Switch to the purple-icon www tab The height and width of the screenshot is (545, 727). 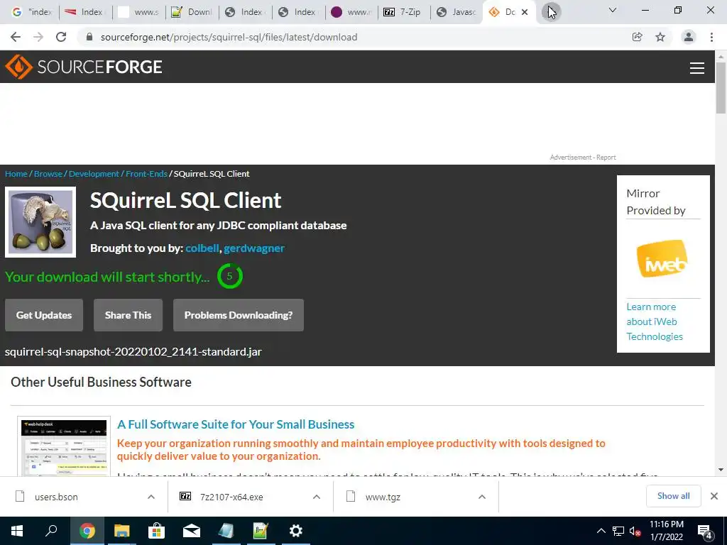(351, 12)
